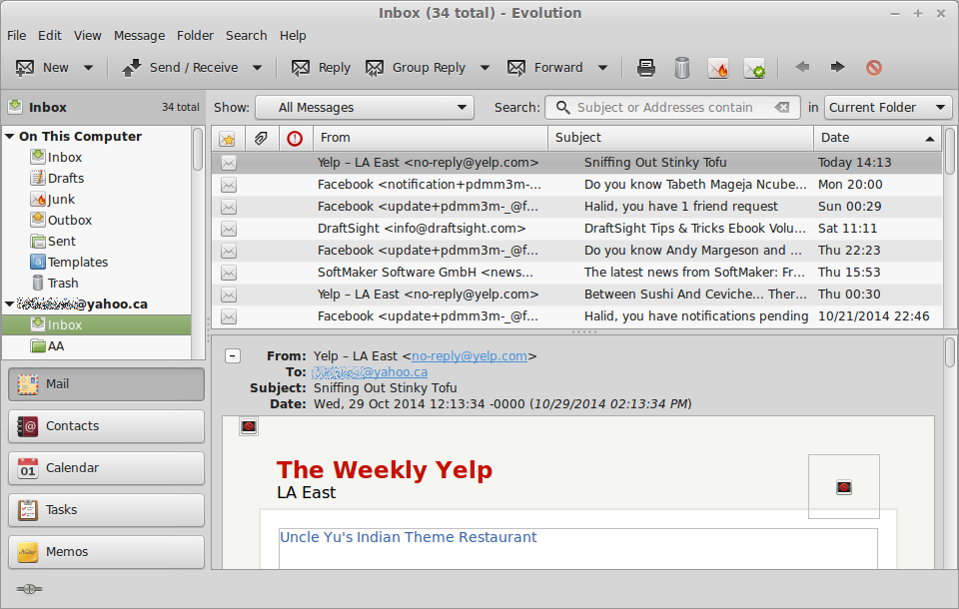
Task: Open the Sent folder
Action: (x=53, y=242)
